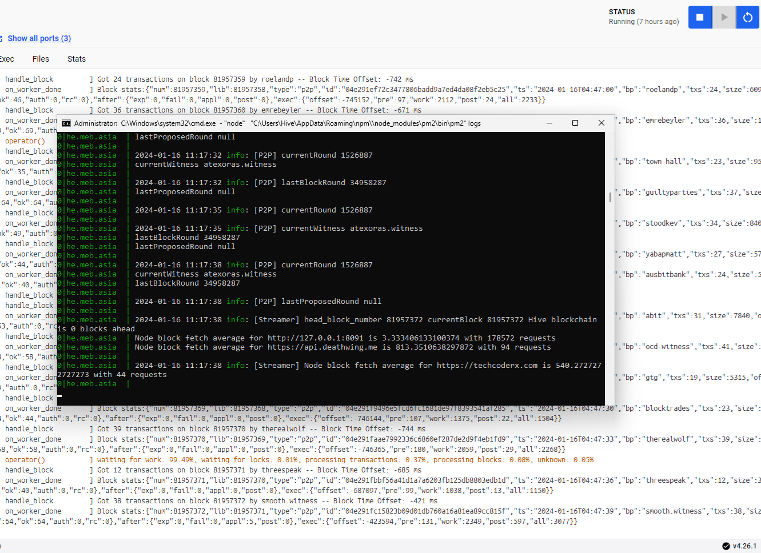
Task: Switch to the Files tab
Action: [41, 59]
